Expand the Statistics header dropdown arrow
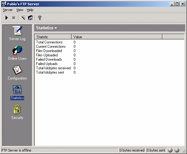Image resolution: width=187 pixels, height=154 pixels. pos(56,28)
